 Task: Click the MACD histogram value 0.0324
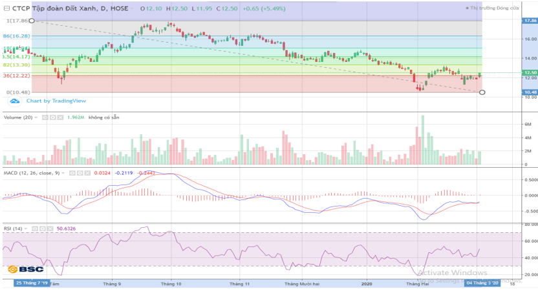(102, 173)
